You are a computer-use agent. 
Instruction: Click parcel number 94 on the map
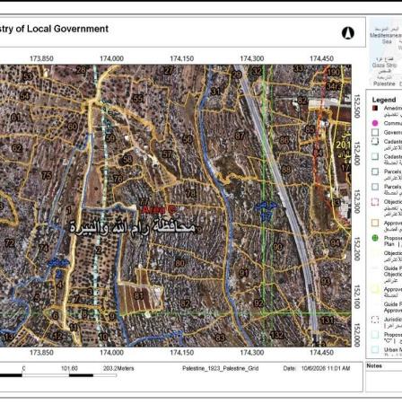pos(336,242)
